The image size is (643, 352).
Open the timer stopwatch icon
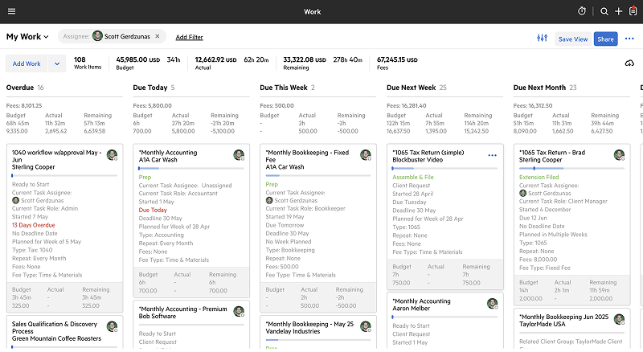[x=582, y=11]
